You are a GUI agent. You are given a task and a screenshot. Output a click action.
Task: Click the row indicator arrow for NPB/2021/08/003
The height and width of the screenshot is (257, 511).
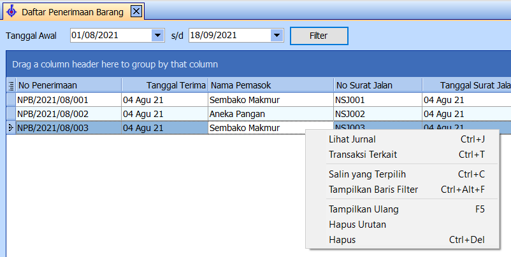11,128
